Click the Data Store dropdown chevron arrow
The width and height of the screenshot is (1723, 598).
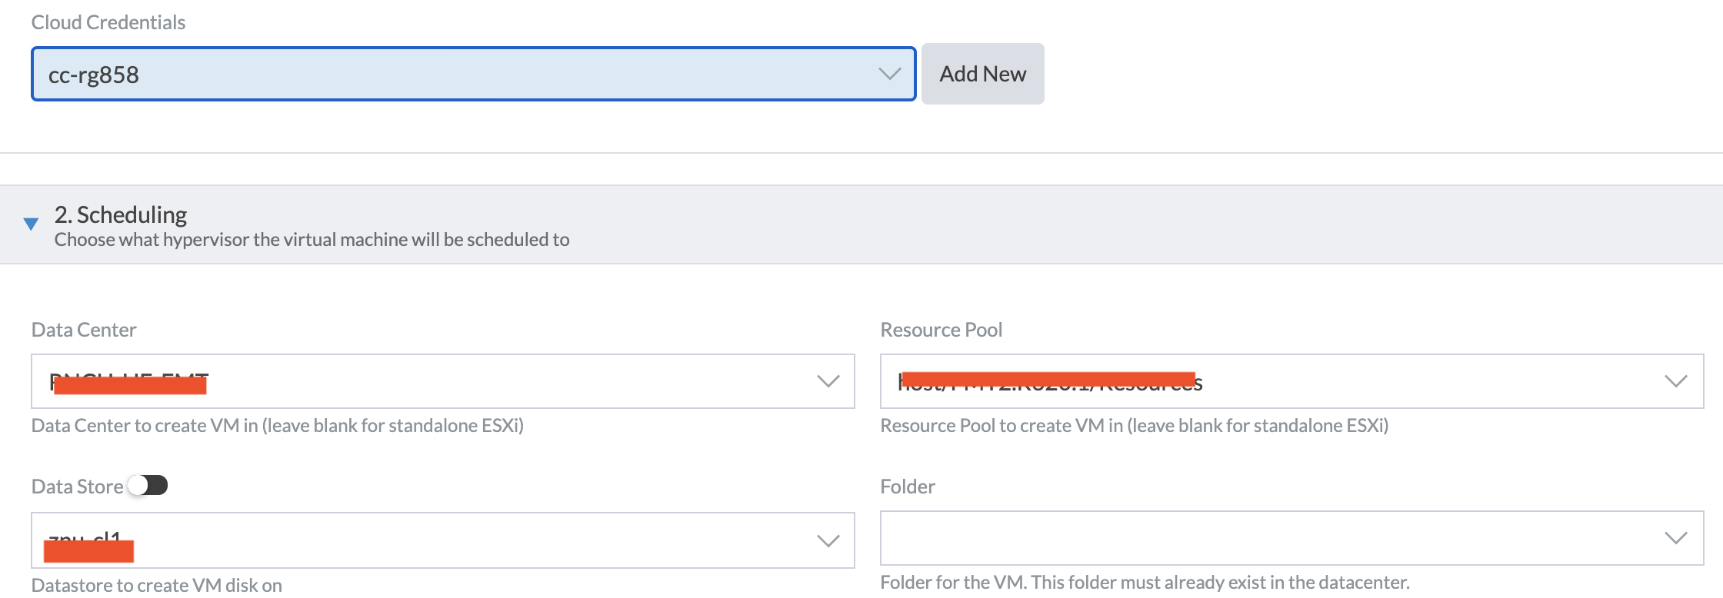[828, 541]
